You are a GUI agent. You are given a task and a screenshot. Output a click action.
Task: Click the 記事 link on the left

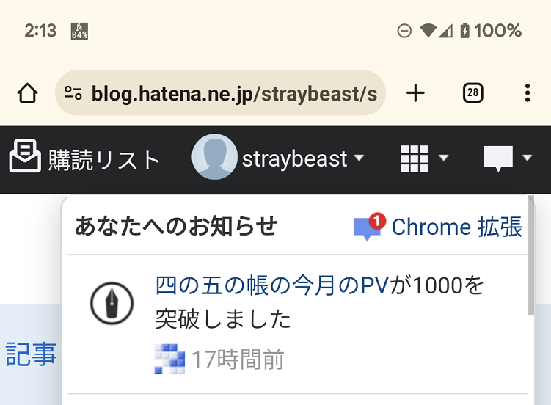pyautogui.click(x=31, y=354)
